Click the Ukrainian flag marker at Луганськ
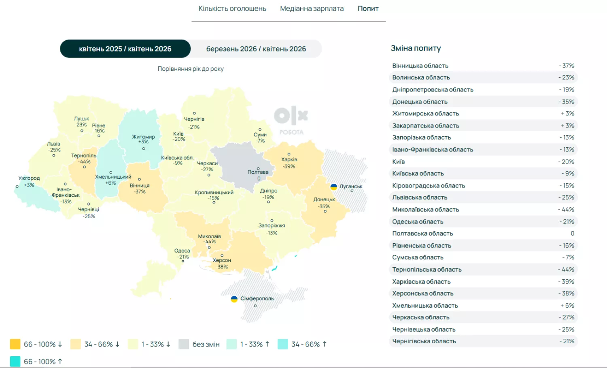Viewport: 607px width, 368px height. click(334, 187)
